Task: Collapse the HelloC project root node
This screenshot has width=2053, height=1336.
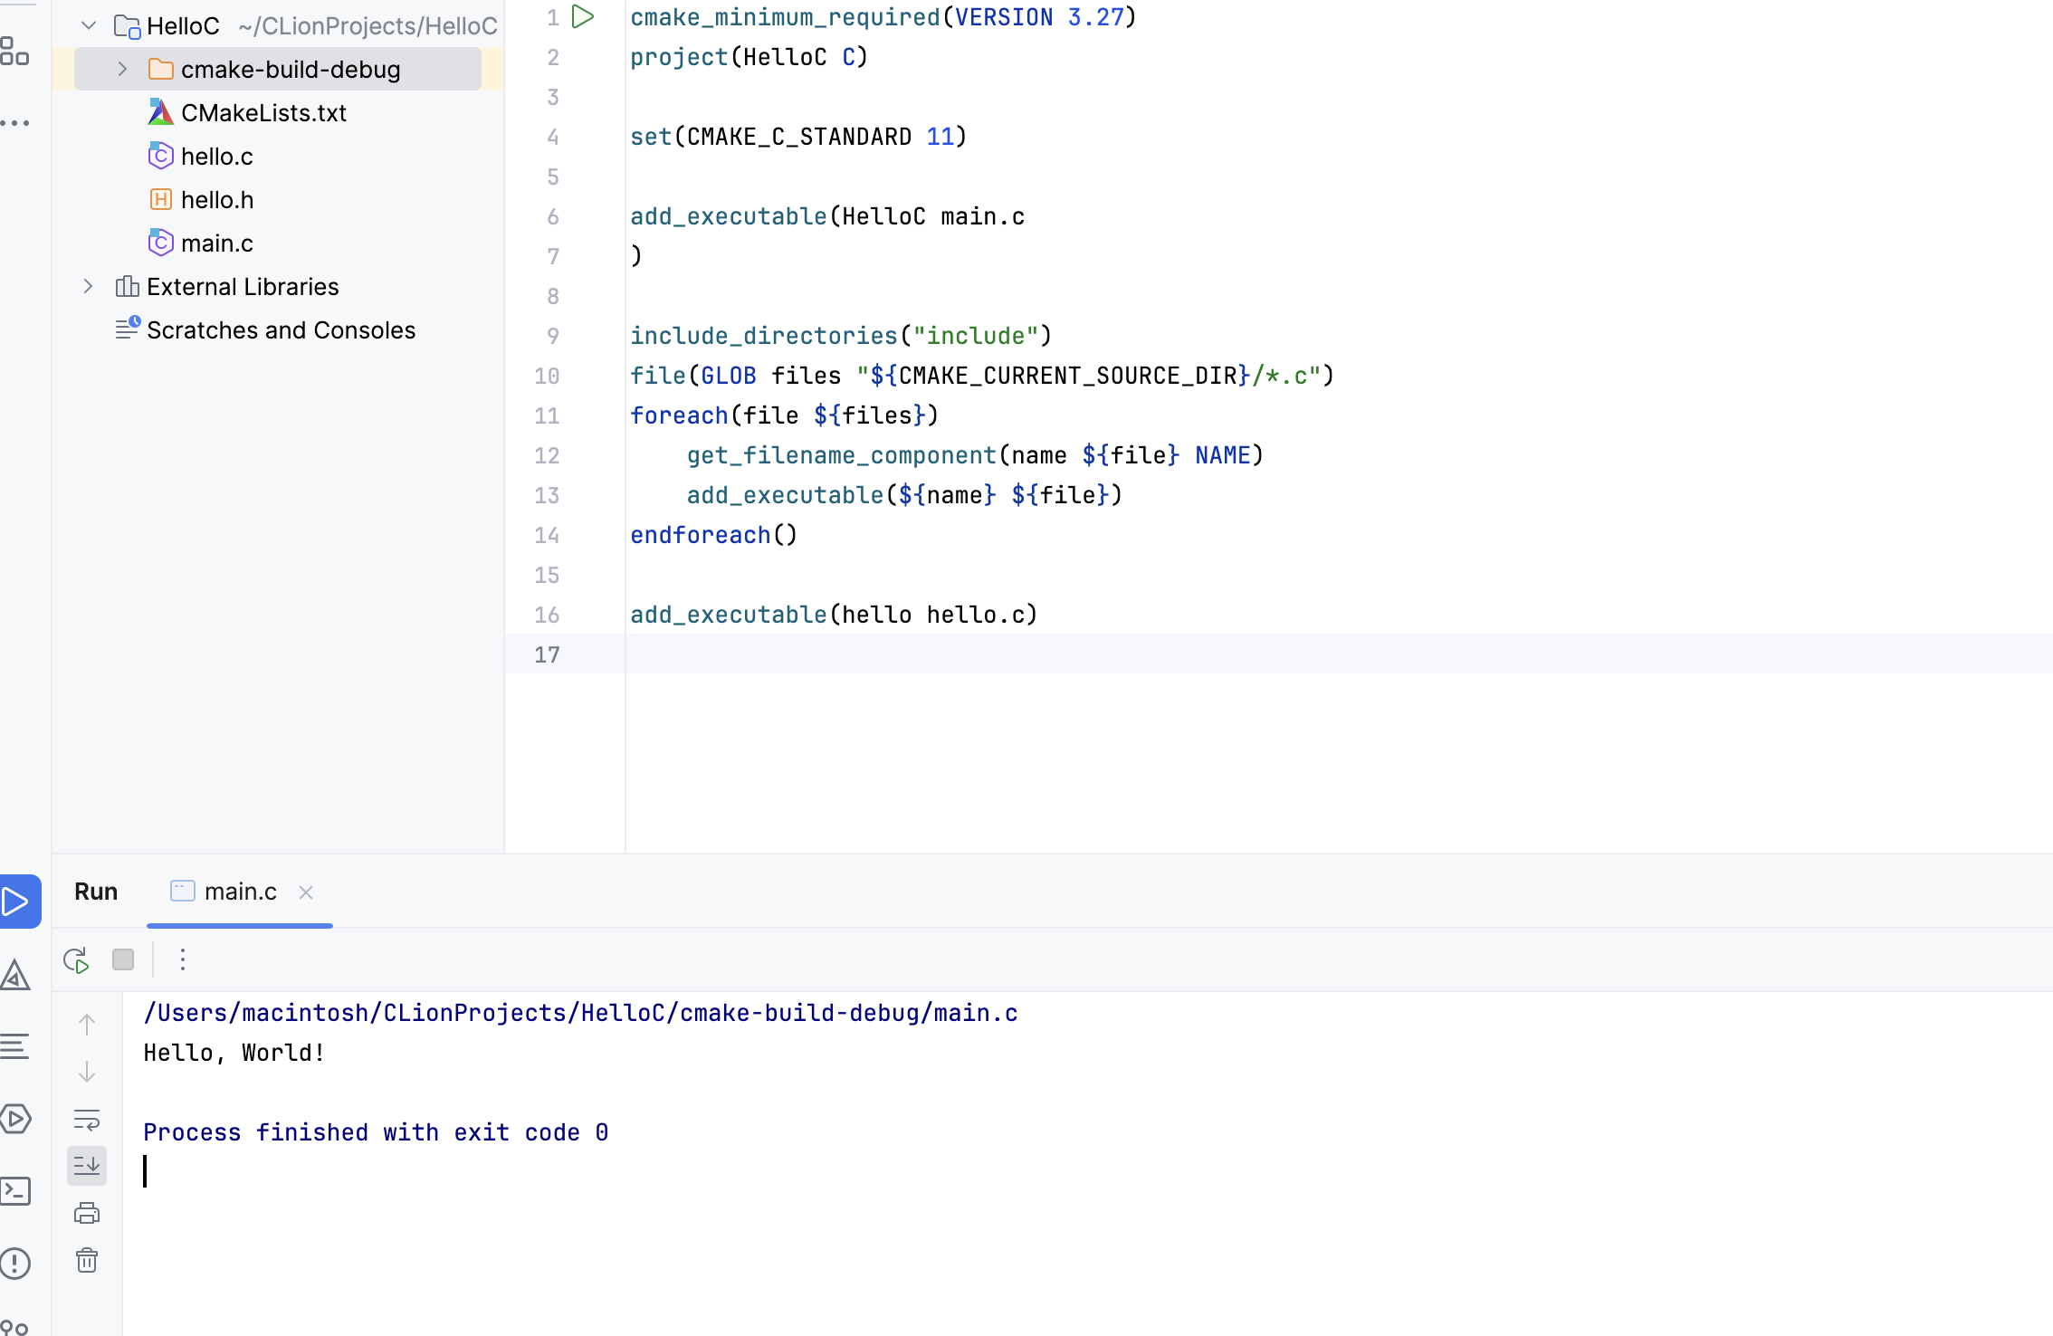Action: coord(89,25)
